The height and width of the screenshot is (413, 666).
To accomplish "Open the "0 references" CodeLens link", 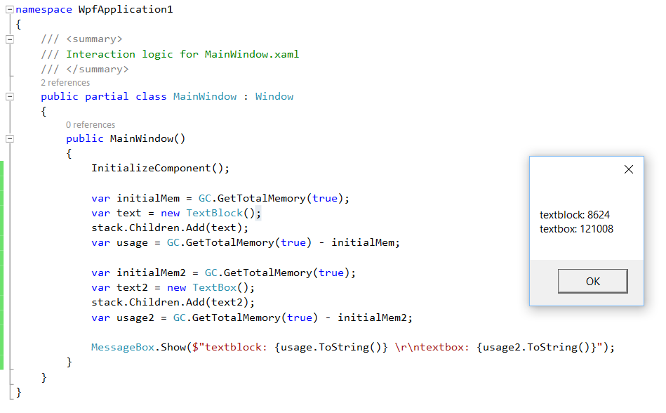I will coord(91,125).
